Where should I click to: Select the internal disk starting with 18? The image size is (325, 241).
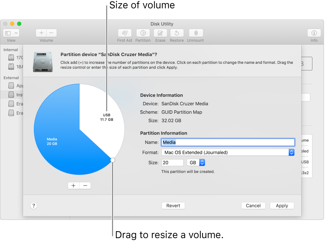(16, 67)
